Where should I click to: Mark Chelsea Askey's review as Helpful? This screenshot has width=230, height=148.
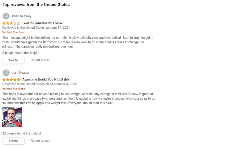[14, 60]
